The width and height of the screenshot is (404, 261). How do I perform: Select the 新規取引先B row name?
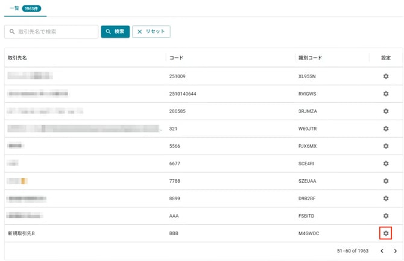[x=22, y=233]
